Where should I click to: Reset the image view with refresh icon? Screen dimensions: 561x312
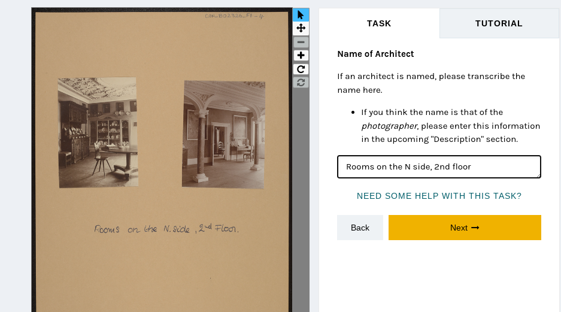[x=301, y=83]
